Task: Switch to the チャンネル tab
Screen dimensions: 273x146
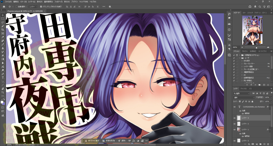Action: click(x=243, y=89)
